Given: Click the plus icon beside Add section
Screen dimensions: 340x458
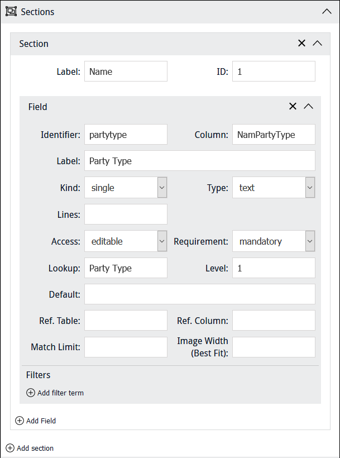Looking at the screenshot, I should 10,448.
